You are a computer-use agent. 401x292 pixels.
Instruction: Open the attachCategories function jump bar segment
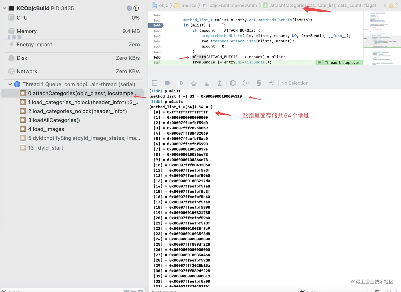(x=320, y=5)
